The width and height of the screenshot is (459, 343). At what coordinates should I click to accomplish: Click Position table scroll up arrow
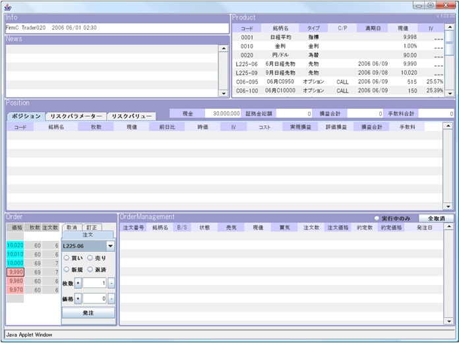(x=448, y=126)
